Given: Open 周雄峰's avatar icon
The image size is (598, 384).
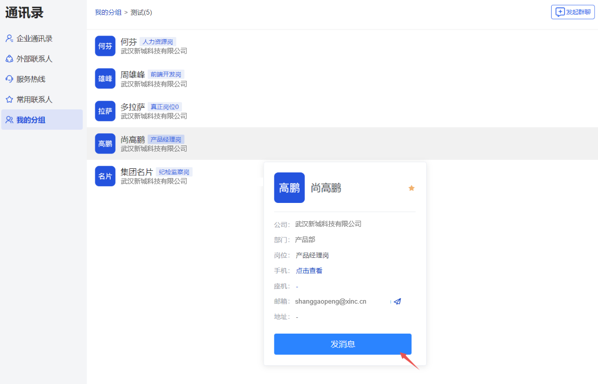Looking at the screenshot, I should click(105, 78).
